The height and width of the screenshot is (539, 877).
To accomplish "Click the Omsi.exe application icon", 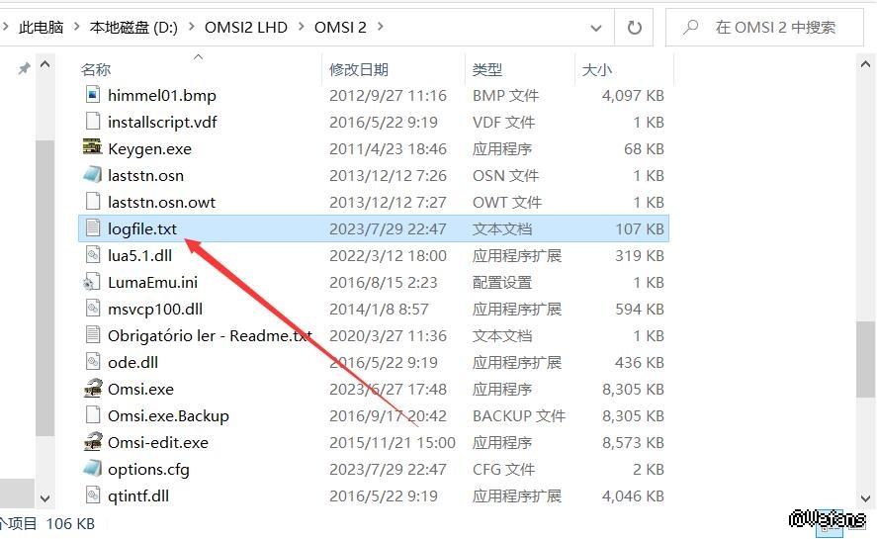I will point(92,389).
